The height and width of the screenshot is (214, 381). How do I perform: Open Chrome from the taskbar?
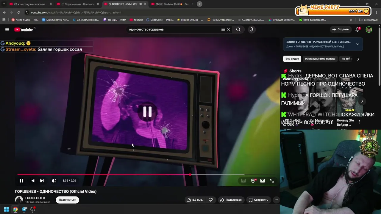point(15,209)
